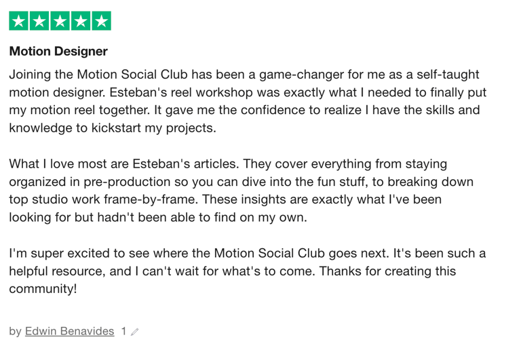Click the 'by' label before the author name
521x348 pixels.
(x=16, y=332)
